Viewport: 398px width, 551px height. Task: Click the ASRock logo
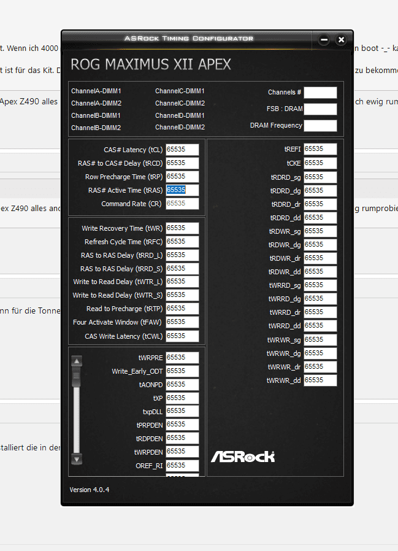[243, 457]
